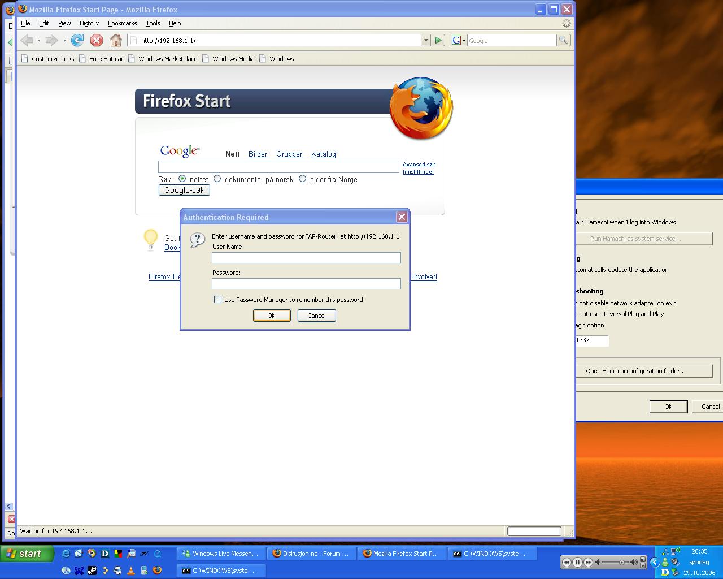Click the User Name field
Screen dimensions: 723x579
coord(306,258)
